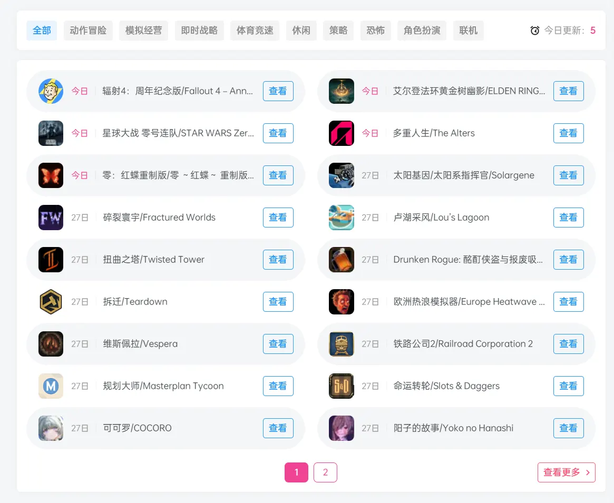The image size is (614, 503).
Task: Open the Slots & Daggers game icon
Action: [342, 386]
